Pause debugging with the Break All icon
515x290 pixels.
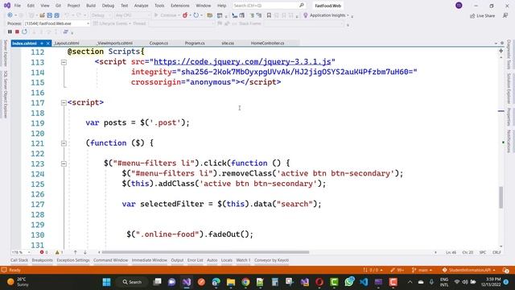tap(10, 31)
